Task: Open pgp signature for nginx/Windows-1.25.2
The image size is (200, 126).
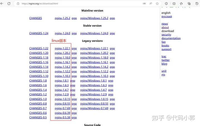Action: (x=112, y=18)
